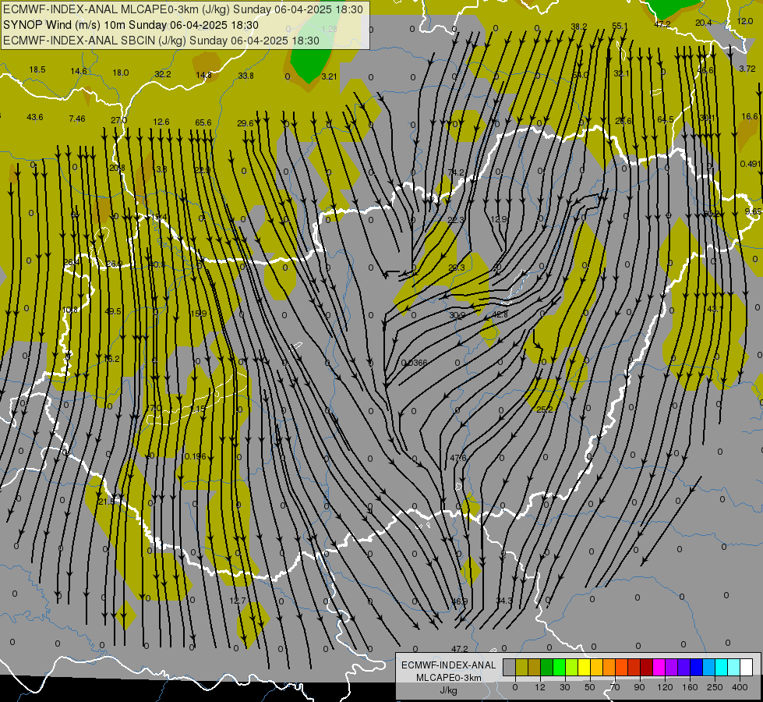The height and width of the screenshot is (702, 763).
Task: Click the 43.6 map value
Action: pos(34,118)
